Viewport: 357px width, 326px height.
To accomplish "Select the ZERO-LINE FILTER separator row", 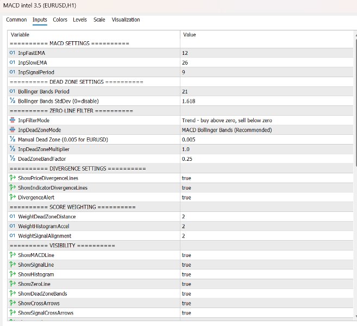I will 180,111.
